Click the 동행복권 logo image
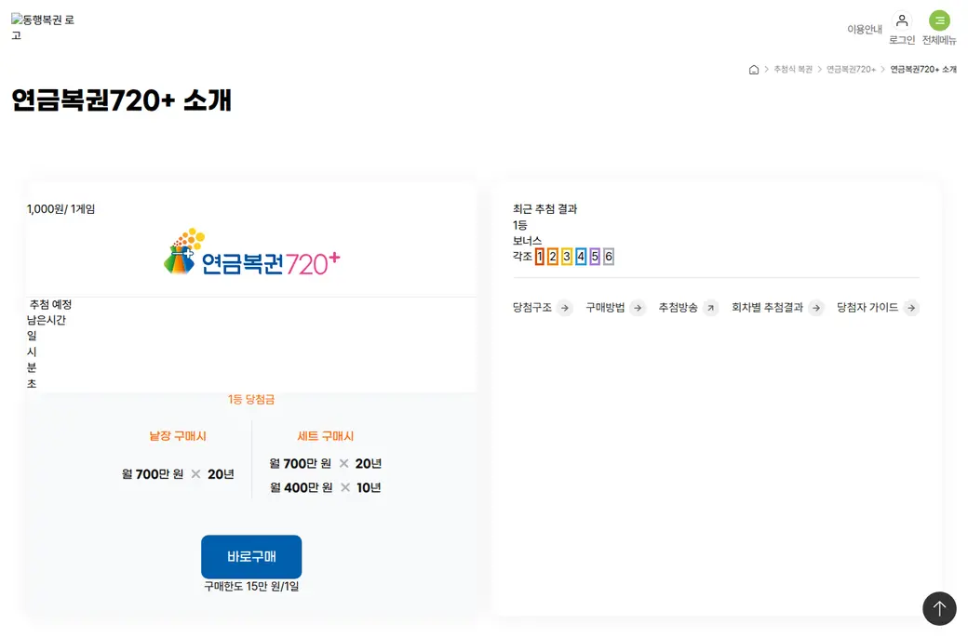This screenshot has height=637, width=968. pyautogui.click(x=43, y=27)
